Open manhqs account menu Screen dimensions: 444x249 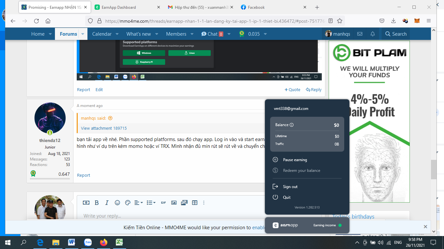[337, 34]
